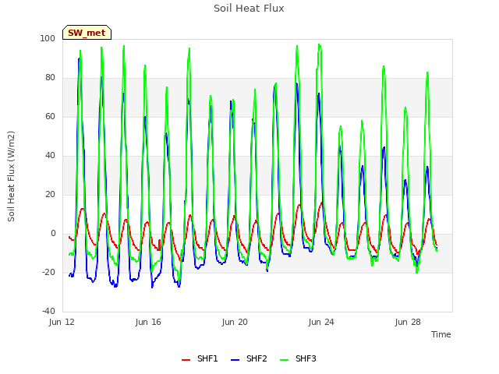This screenshot has width=499, height=374.
Task: Toggle the SHF2 legend entry
Action: click(249, 358)
